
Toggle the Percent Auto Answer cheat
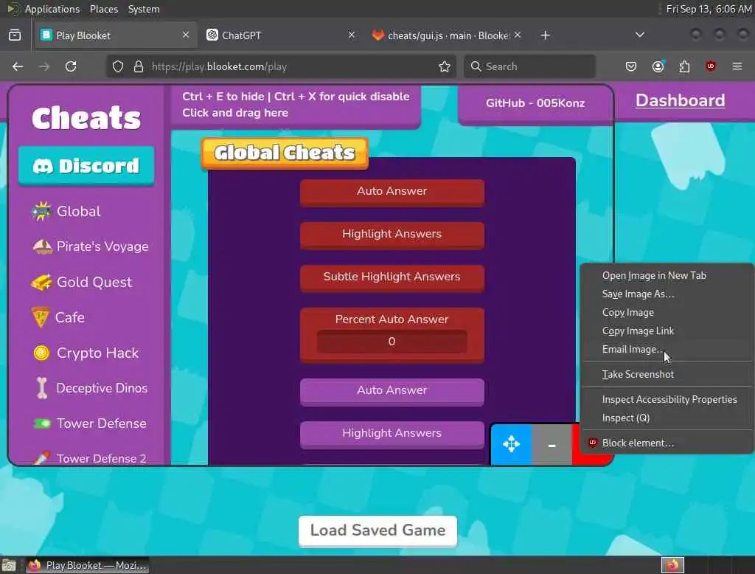tap(392, 319)
